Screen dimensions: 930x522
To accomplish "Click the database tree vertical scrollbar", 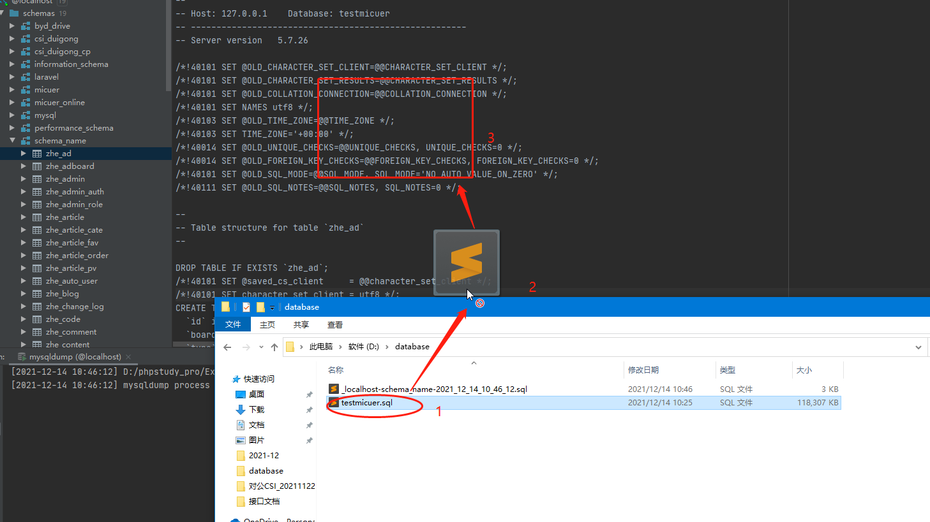I will 169,45.
